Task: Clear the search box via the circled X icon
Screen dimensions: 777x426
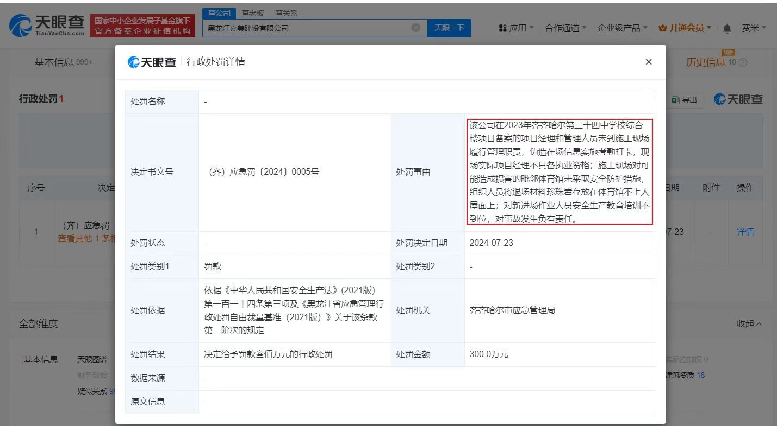Action: point(415,28)
